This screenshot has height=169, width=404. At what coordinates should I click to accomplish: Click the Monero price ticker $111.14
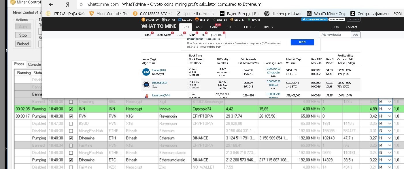pos(202,20)
